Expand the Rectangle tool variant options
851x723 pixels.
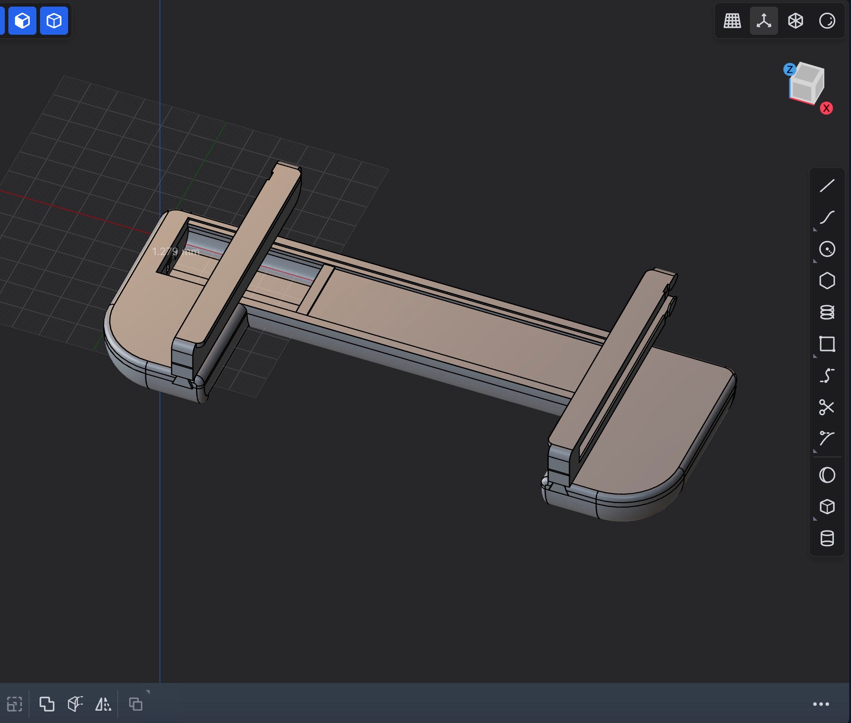(x=815, y=356)
